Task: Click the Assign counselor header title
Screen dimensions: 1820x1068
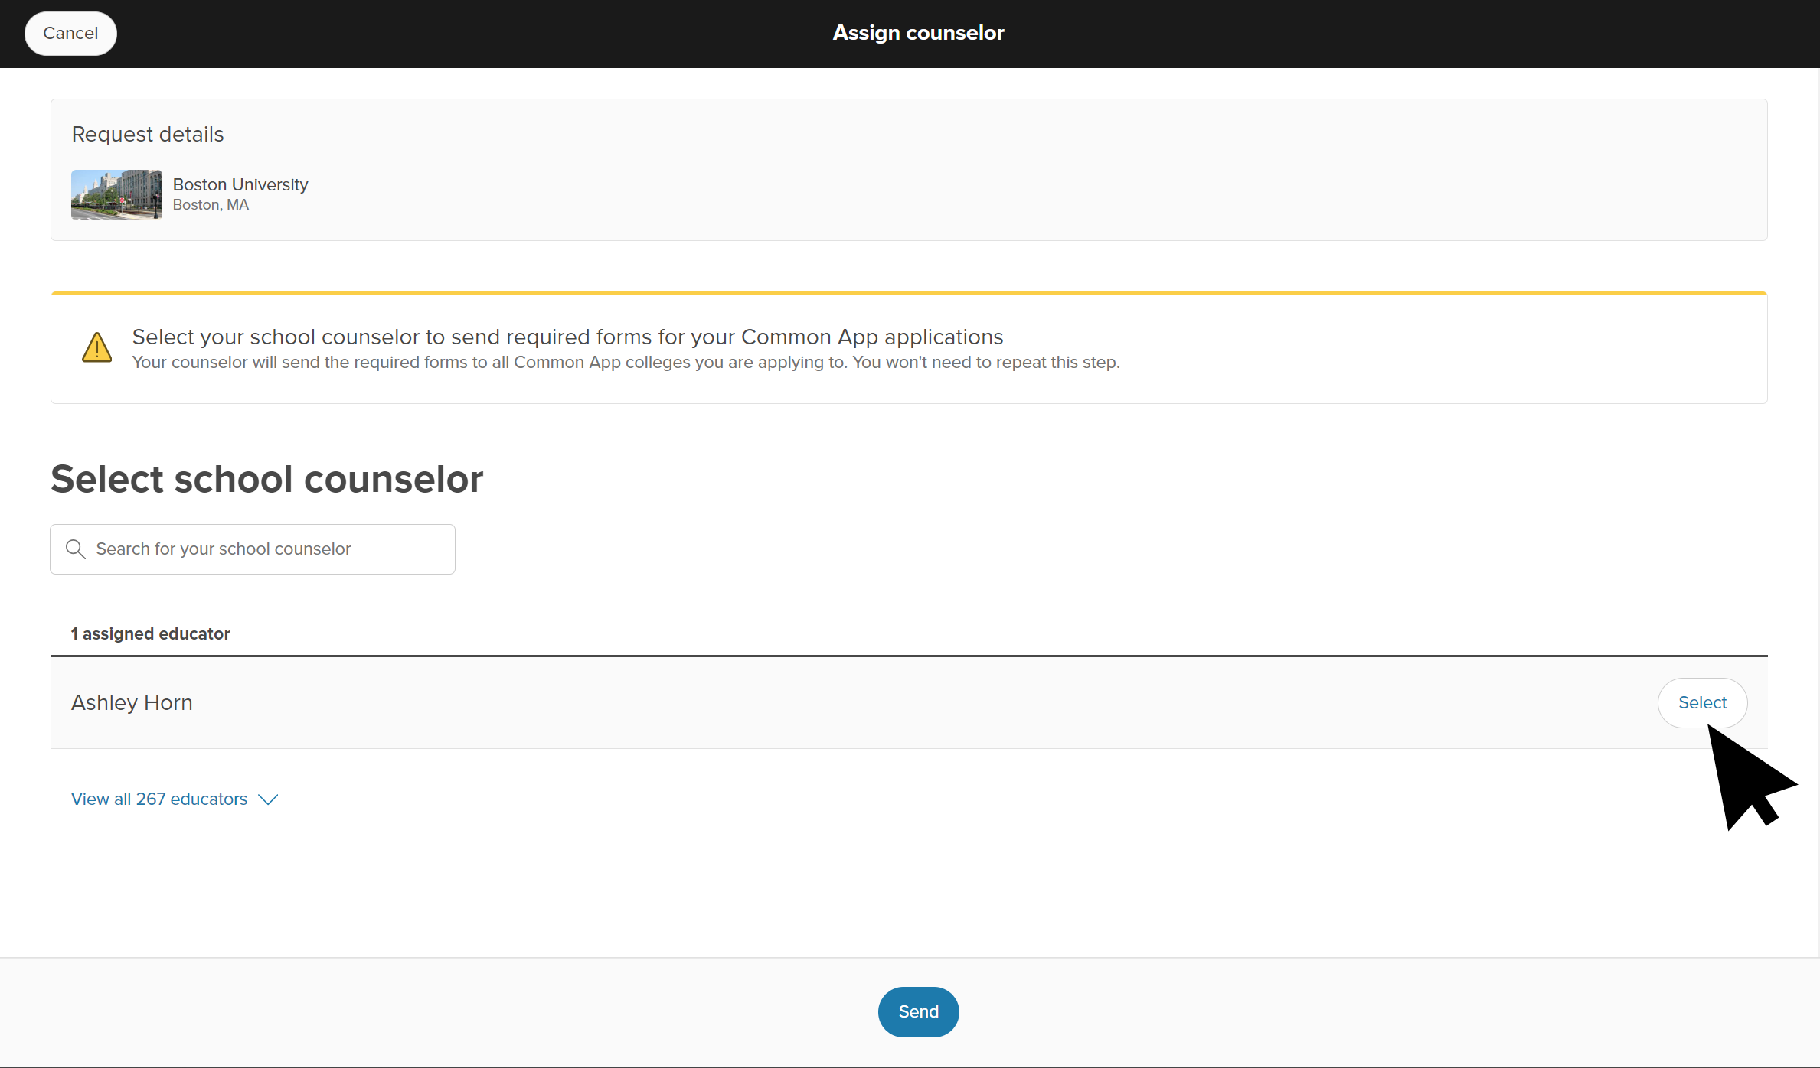Action: 918,32
